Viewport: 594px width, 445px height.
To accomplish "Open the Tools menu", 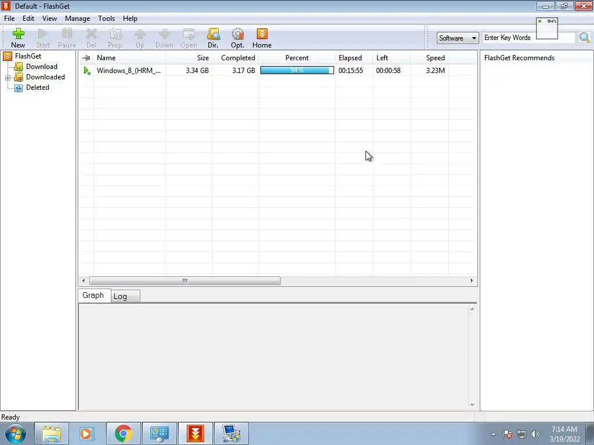I will click(x=107, y=19).
